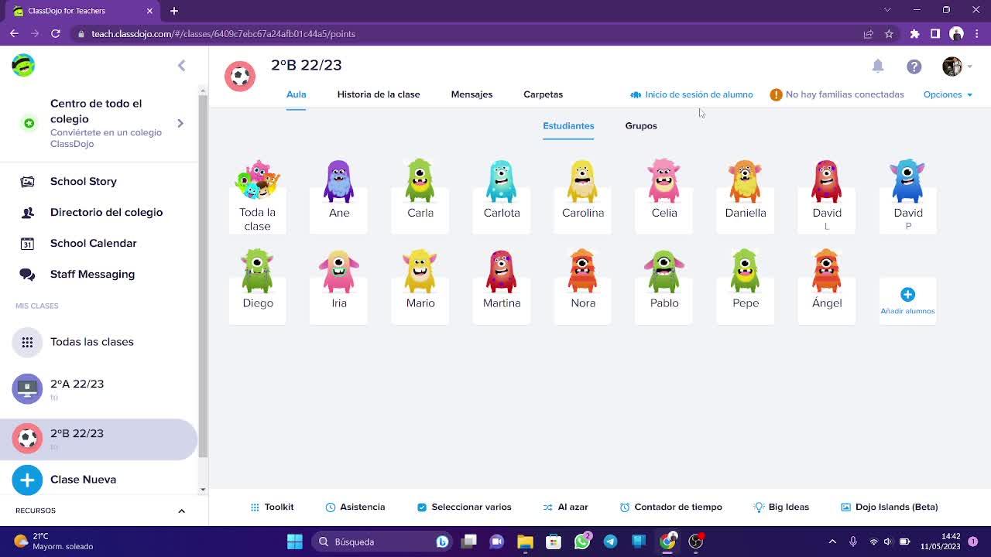The image size is (991, 557).
Task: Show hidden system tray icons
Action: [832, 542]
